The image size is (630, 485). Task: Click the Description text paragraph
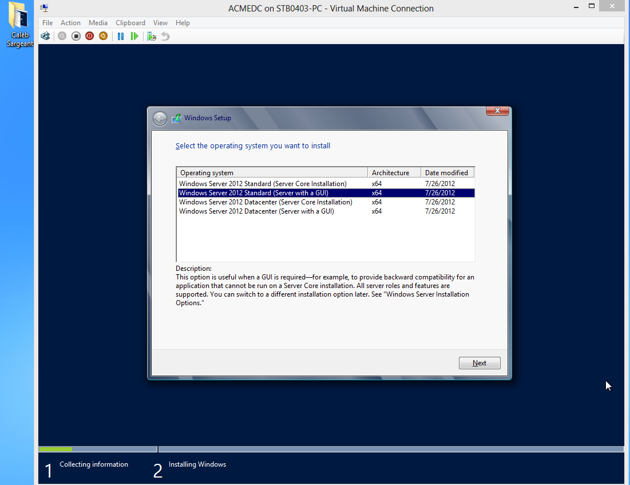[x=324, y=290]
